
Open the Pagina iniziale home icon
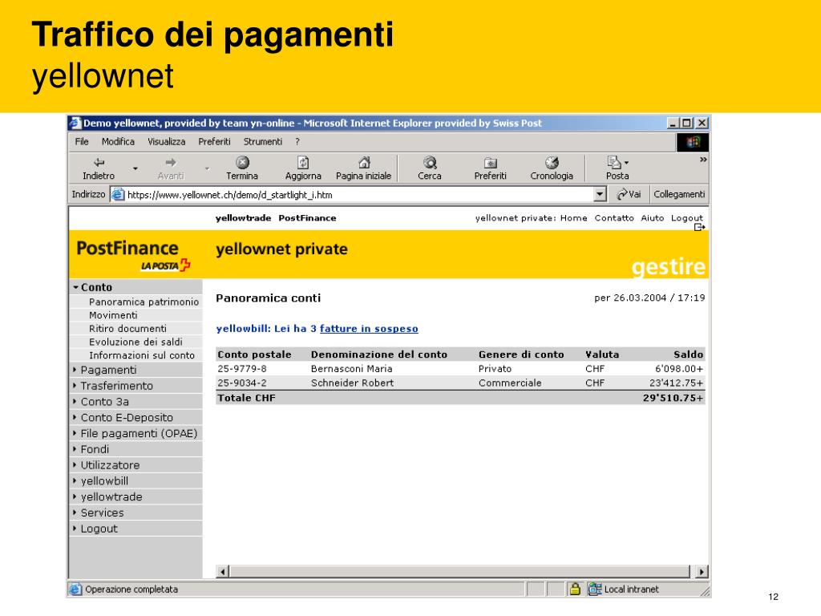tap(364, 162)
